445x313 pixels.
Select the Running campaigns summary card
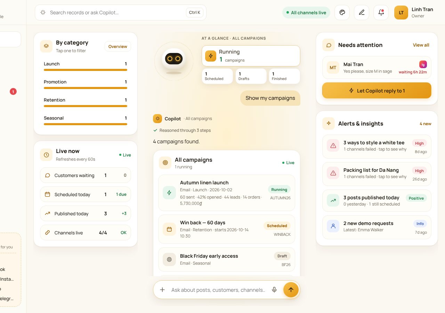[x=251, y=56]
